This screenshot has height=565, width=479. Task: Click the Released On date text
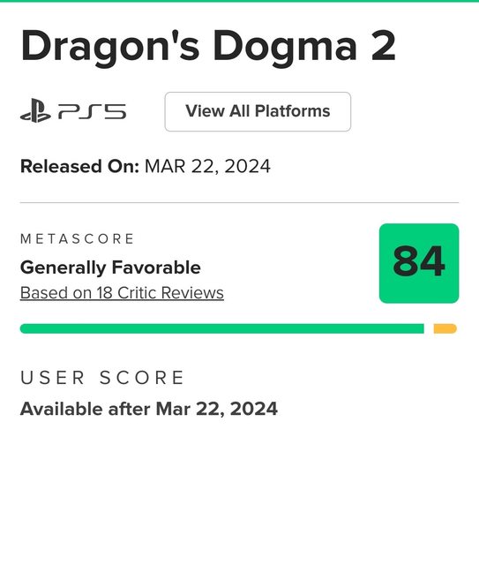[x=146, y=167]
